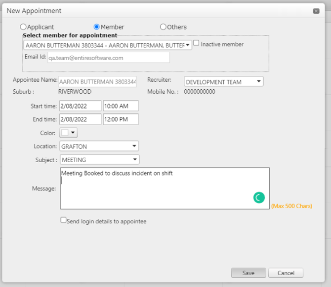The height and width of the screenshot is (287, 331).
Task: Open the Location dropdown showing GRAFTON
Action: tap(99, 146)
